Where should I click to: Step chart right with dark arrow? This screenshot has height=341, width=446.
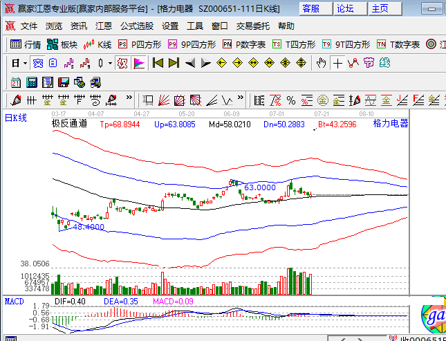205,63
